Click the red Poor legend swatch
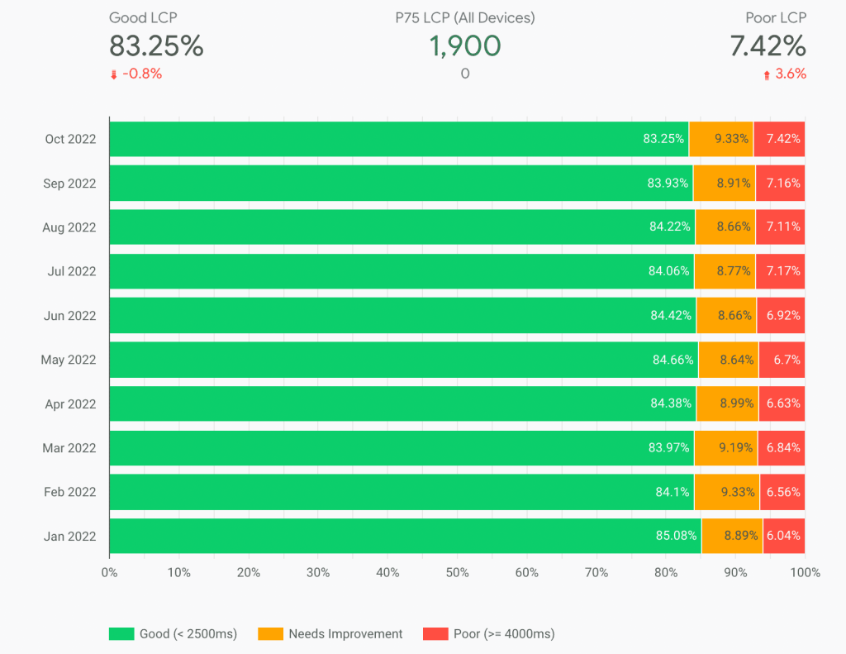846x654 pixels. tap(435, 634)
